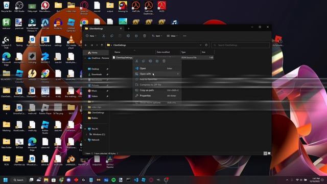Screen dimensions: 327x184
Task: Open Home in the navigation pane
Action: coord(96,53)
